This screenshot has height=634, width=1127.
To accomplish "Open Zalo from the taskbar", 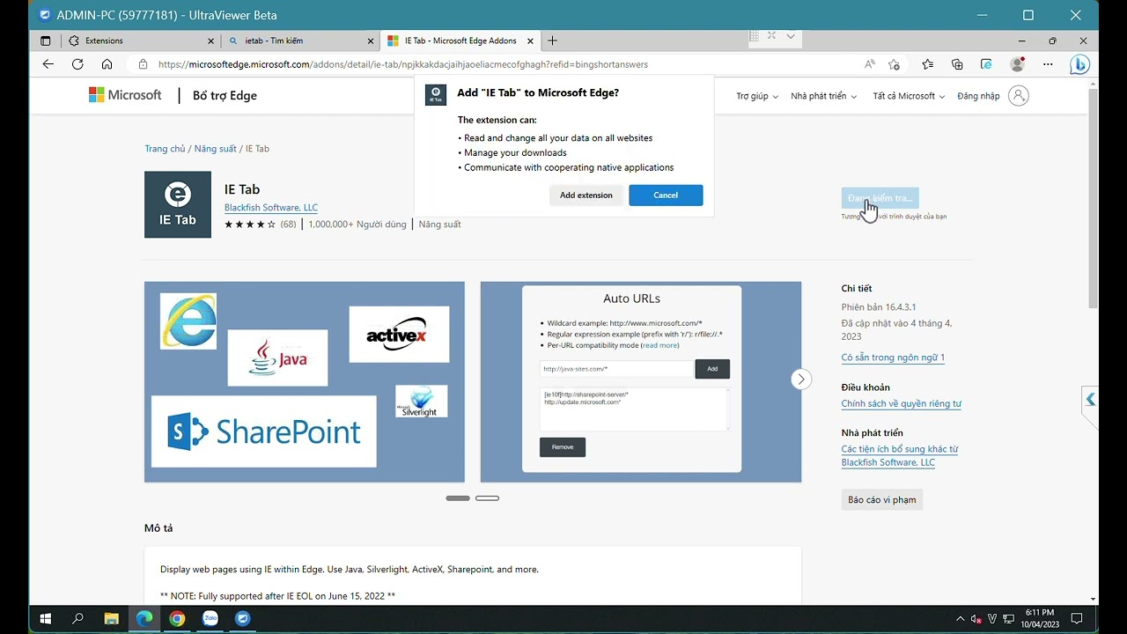I will 210,618.
